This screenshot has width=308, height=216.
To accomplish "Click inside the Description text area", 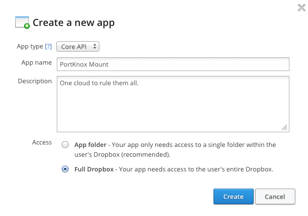I will (x=173, y=104).
